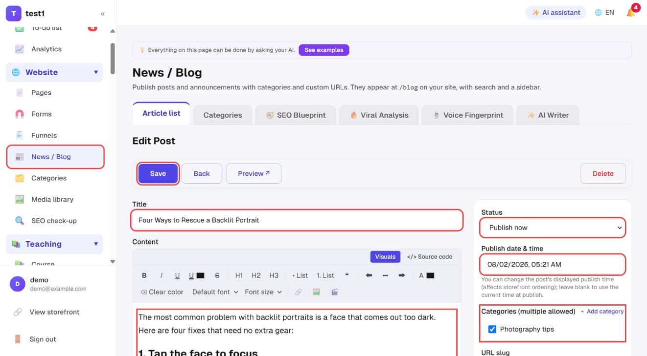The height and width of the screenshot is (356, 647).
Task: Open Funnels in the sidebar
Action: [x=54, y=135]
